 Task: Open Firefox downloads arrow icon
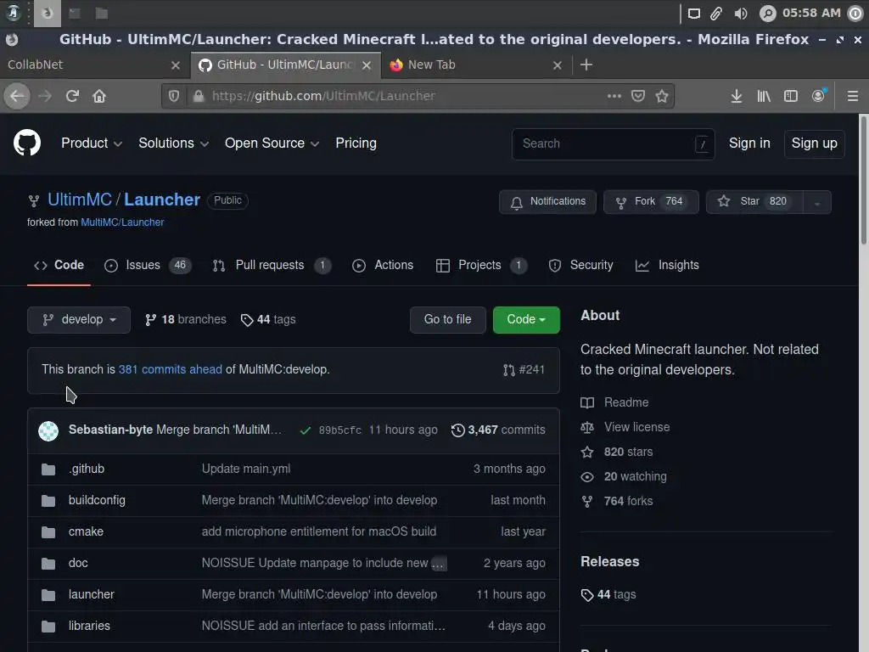(736, 97)
